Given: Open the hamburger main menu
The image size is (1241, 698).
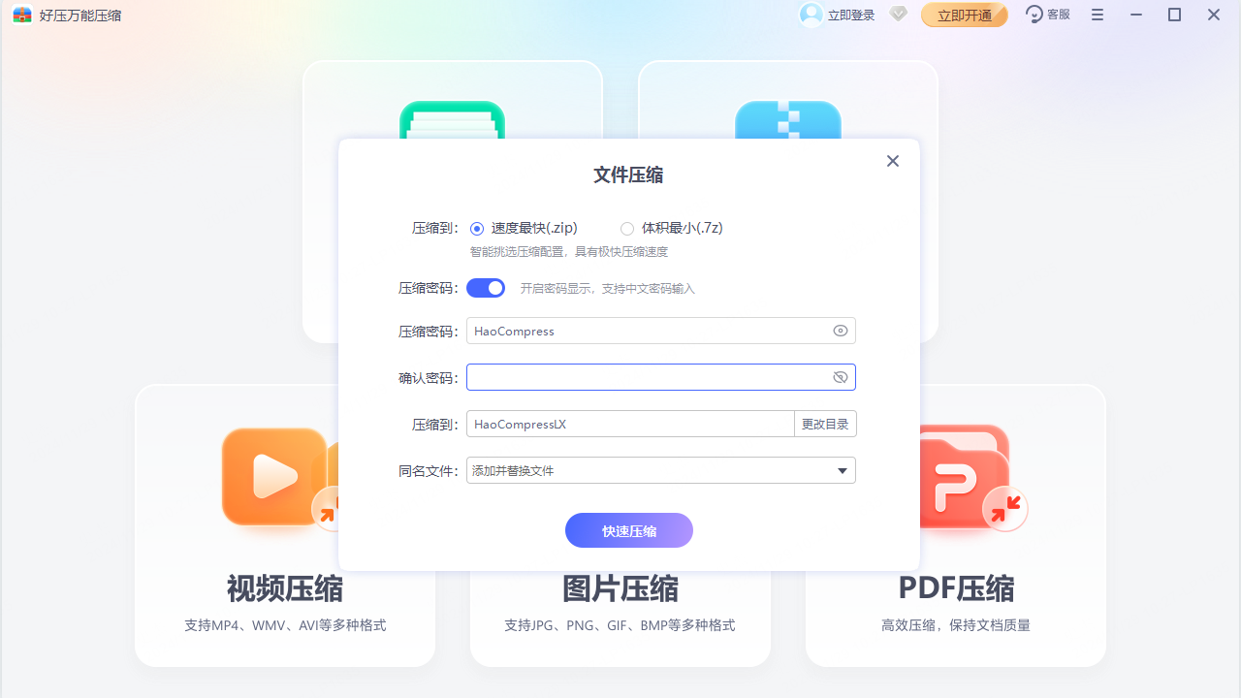Looking at the screenshot, I should [x=1098, y=15].
